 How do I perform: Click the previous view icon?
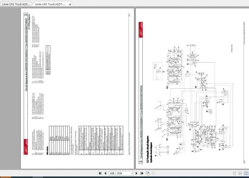point(148,173)
